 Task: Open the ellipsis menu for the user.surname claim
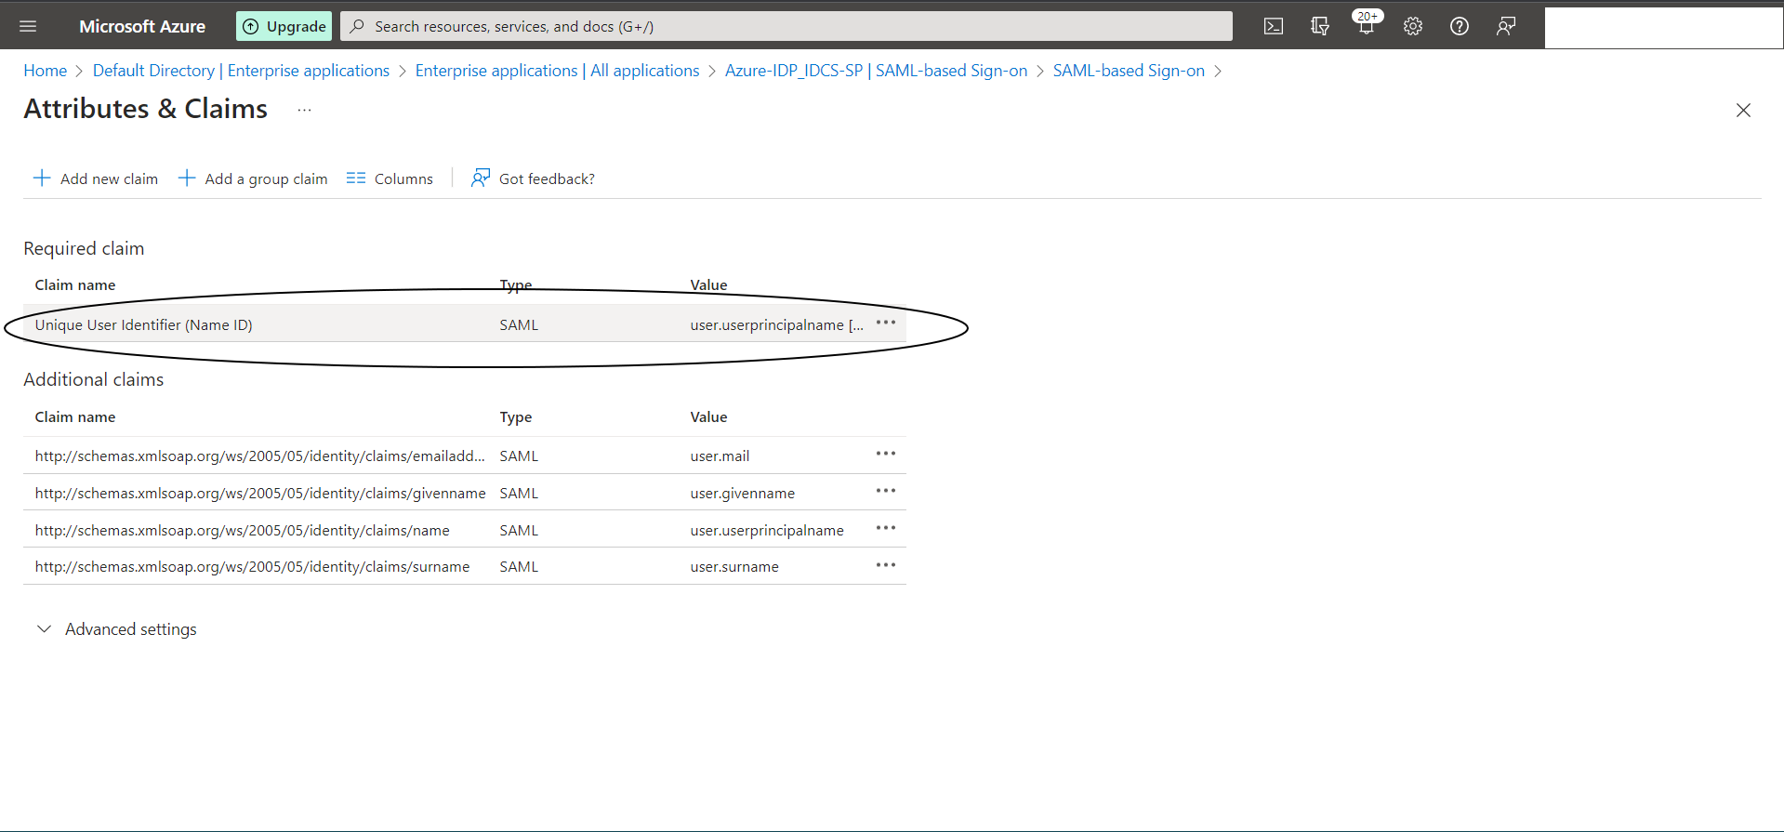tap(886, 565)
